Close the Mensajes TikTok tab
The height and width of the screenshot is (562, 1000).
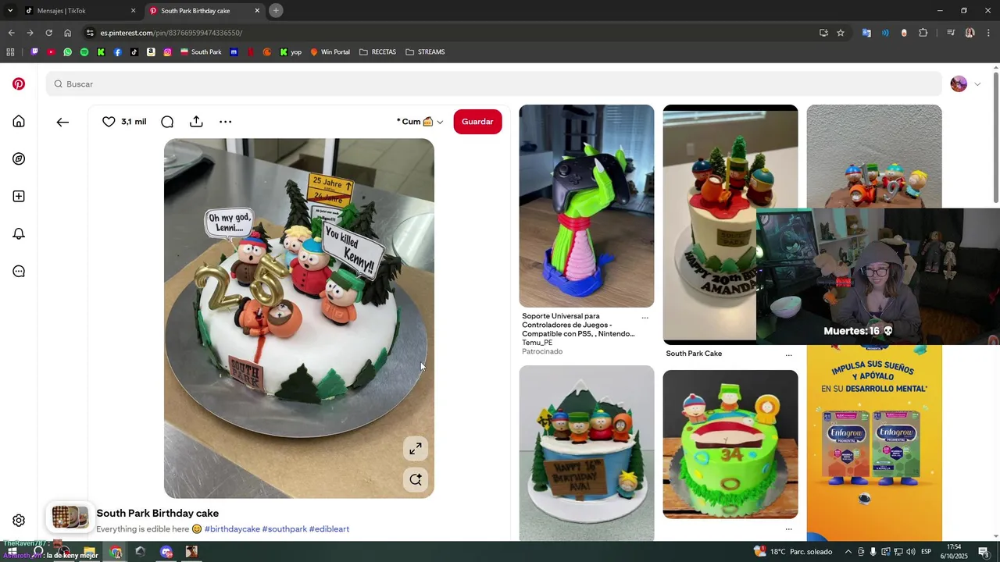tap(133, 11)
